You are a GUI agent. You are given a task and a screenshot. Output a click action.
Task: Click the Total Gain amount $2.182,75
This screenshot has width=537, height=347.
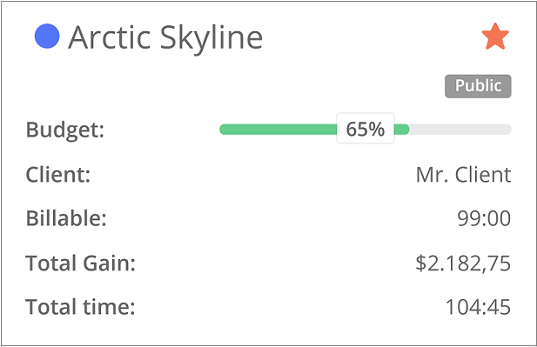(463, 264)
